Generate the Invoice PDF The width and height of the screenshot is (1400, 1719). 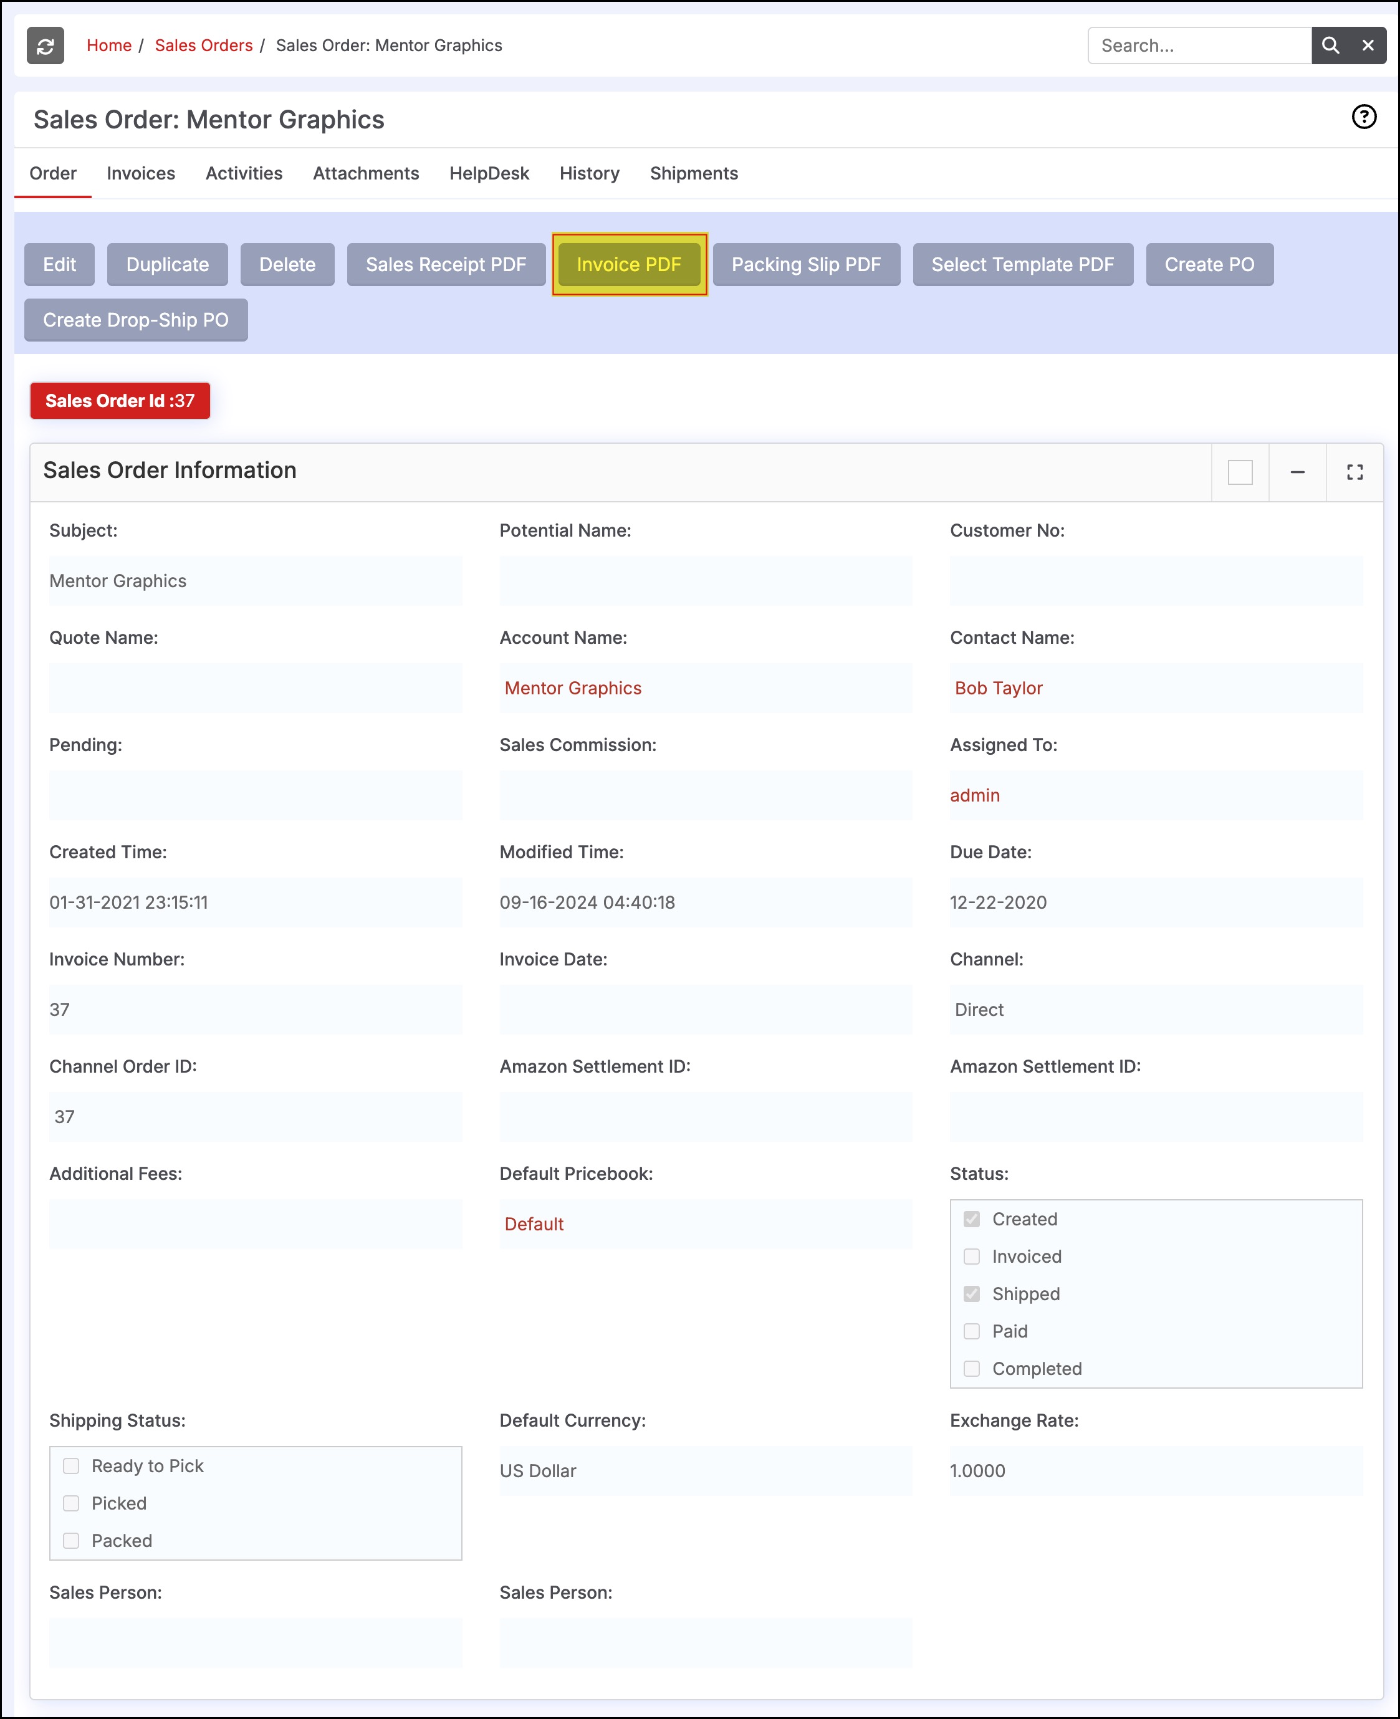[629, 264]
